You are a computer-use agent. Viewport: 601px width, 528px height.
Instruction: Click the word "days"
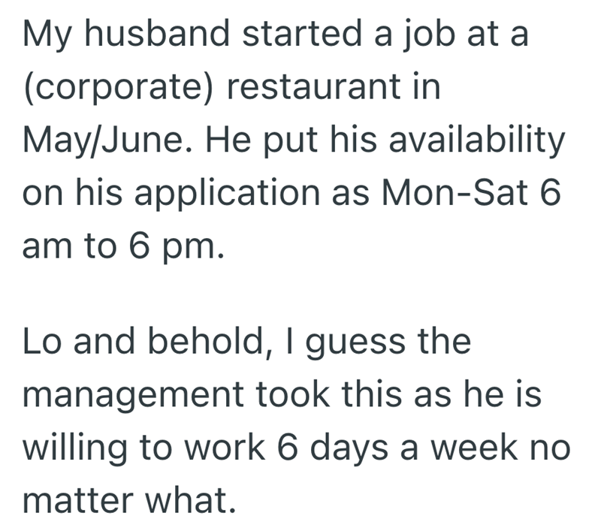click(349, 450)
